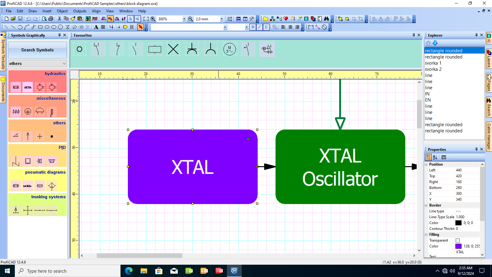Open the others symbol category dropdown

pos(38,63)
